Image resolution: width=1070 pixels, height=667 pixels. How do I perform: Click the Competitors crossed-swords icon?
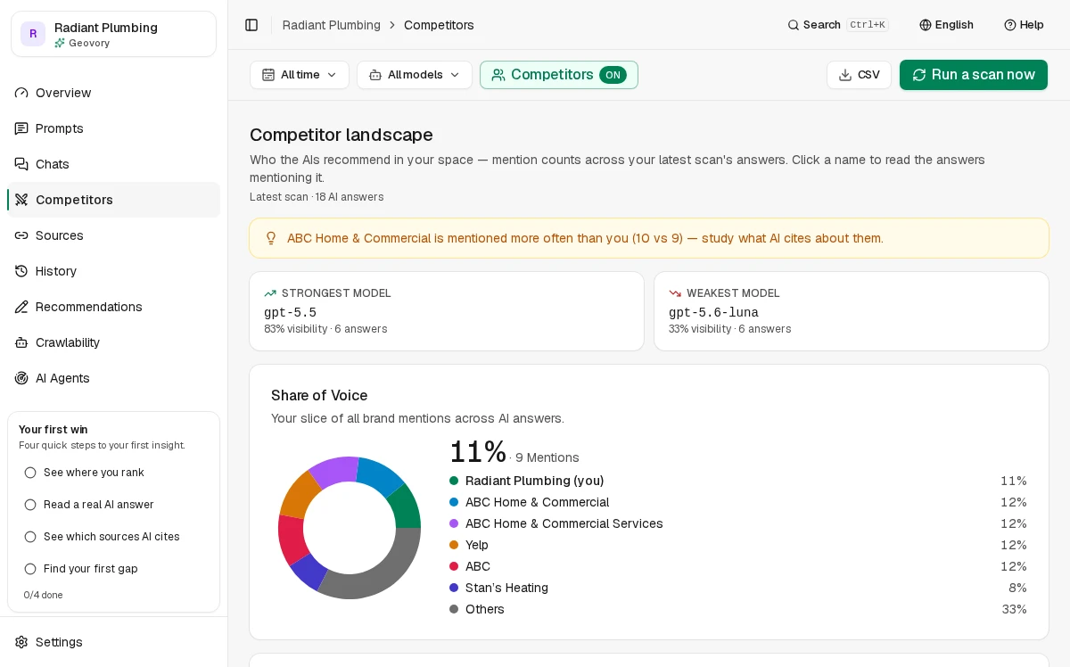coord(21,200)
